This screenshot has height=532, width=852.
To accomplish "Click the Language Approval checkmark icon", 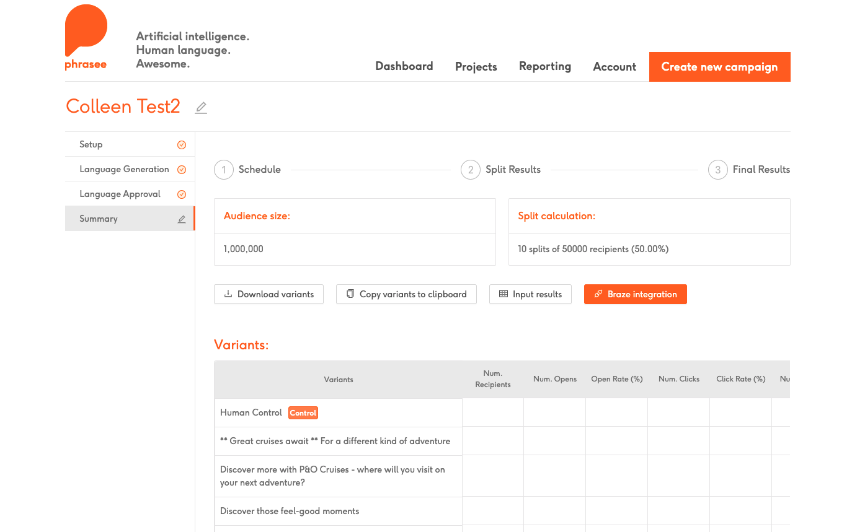I will 182,194.
